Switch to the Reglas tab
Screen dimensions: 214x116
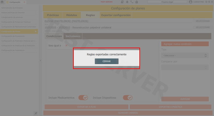[90, 15]
